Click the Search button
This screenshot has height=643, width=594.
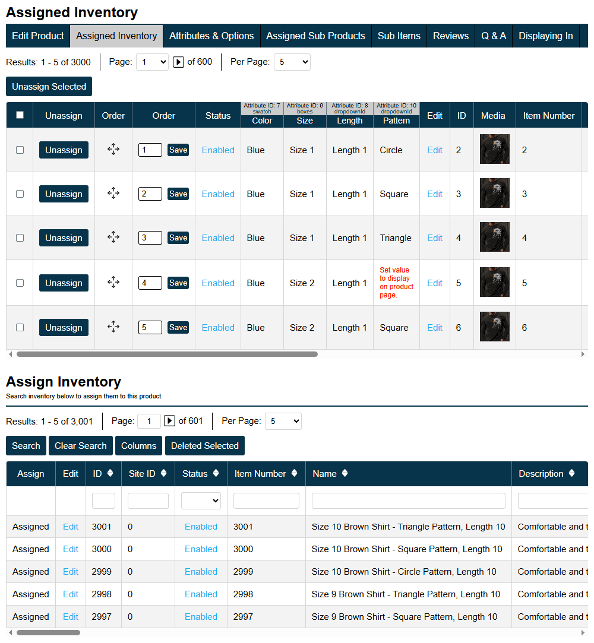click(x=26, y=445)
